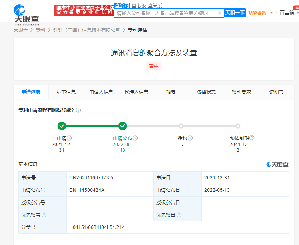Clear the search box with the x icon
Screen dimensions: 299x245
tap(219, 13)
